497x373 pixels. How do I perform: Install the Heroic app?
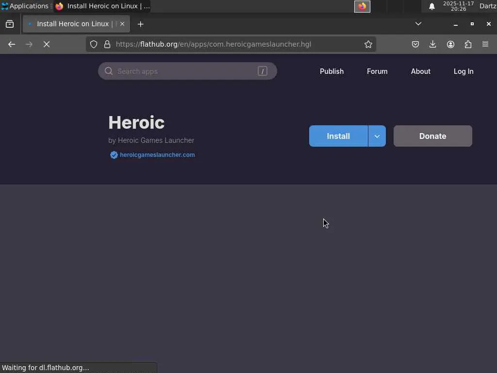338,136
